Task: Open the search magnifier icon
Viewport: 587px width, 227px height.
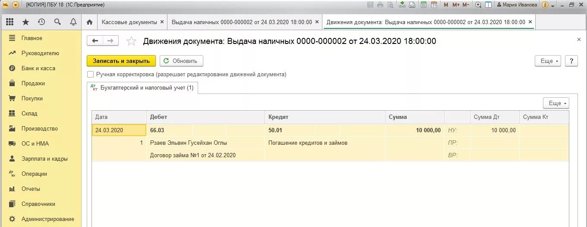Action: [57, 22]
